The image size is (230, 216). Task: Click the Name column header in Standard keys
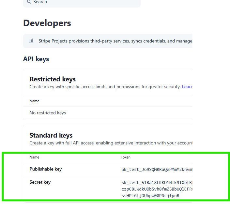click(x=35, y=157)
